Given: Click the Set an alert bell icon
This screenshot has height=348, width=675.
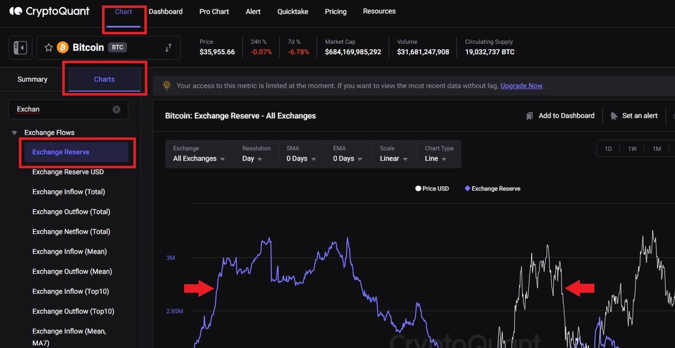Looking at the screenshot, I should tap(613, 116).
